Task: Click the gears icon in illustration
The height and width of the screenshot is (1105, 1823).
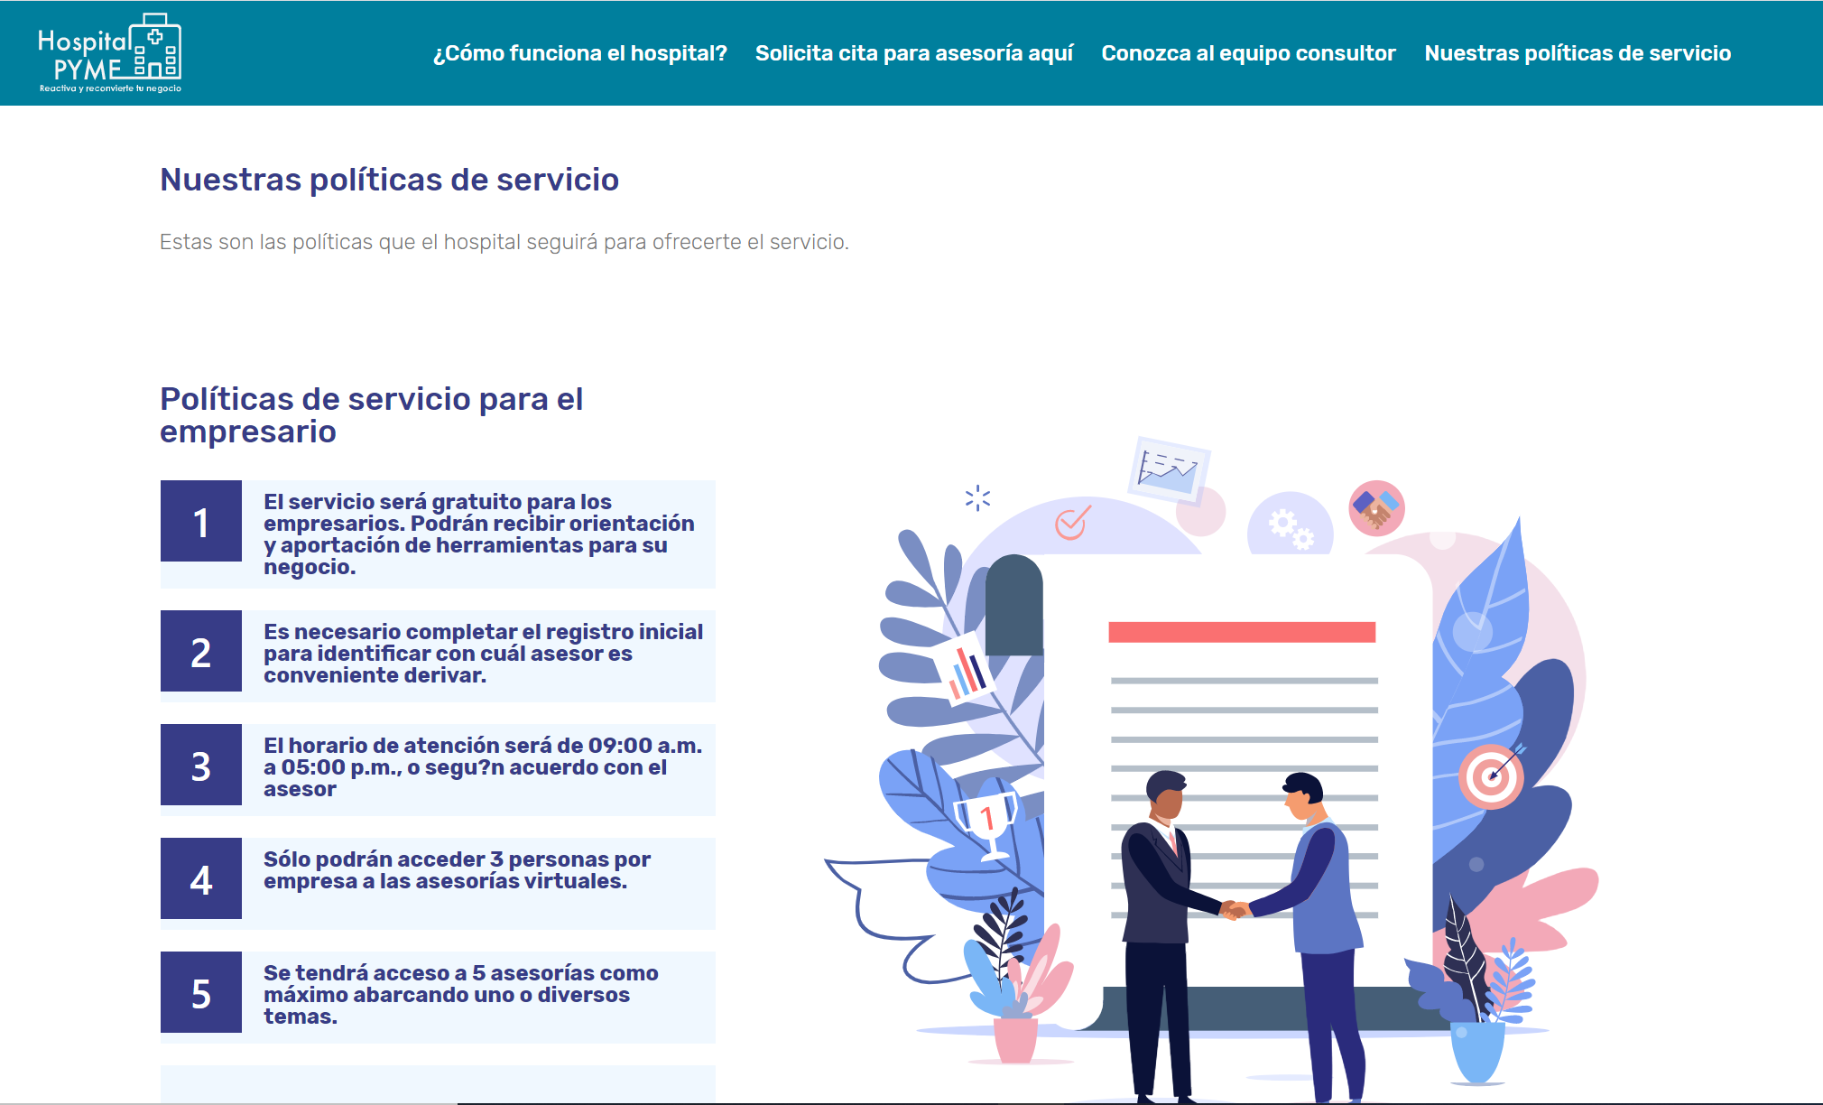Action: tap(1291, 528)
